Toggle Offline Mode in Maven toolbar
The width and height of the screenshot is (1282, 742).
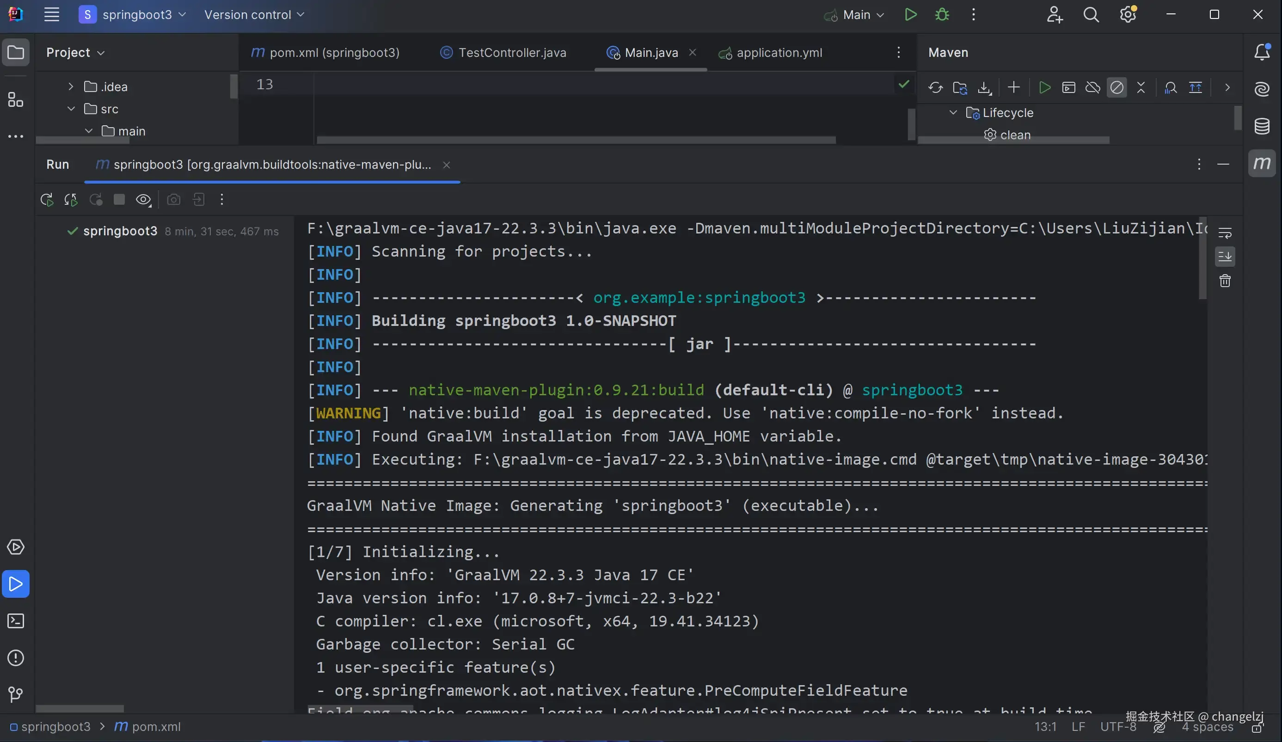1092,87
